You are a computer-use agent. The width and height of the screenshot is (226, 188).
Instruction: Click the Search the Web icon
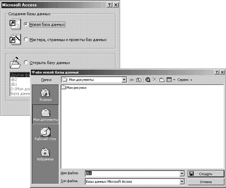[148, 80]
